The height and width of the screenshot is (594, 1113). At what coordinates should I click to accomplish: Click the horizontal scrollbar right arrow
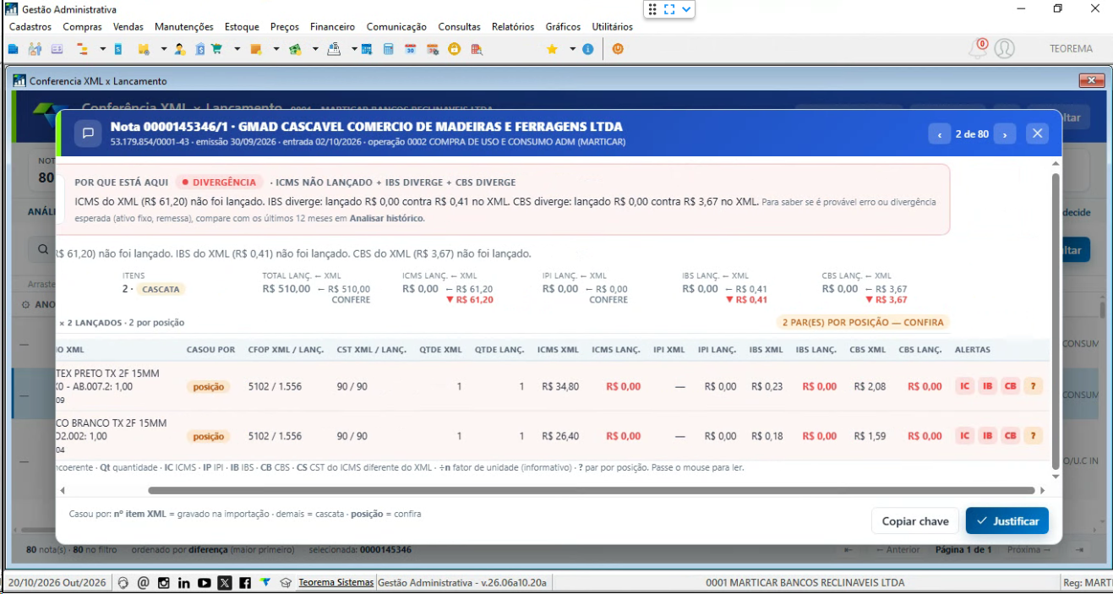pos(1042,490)
